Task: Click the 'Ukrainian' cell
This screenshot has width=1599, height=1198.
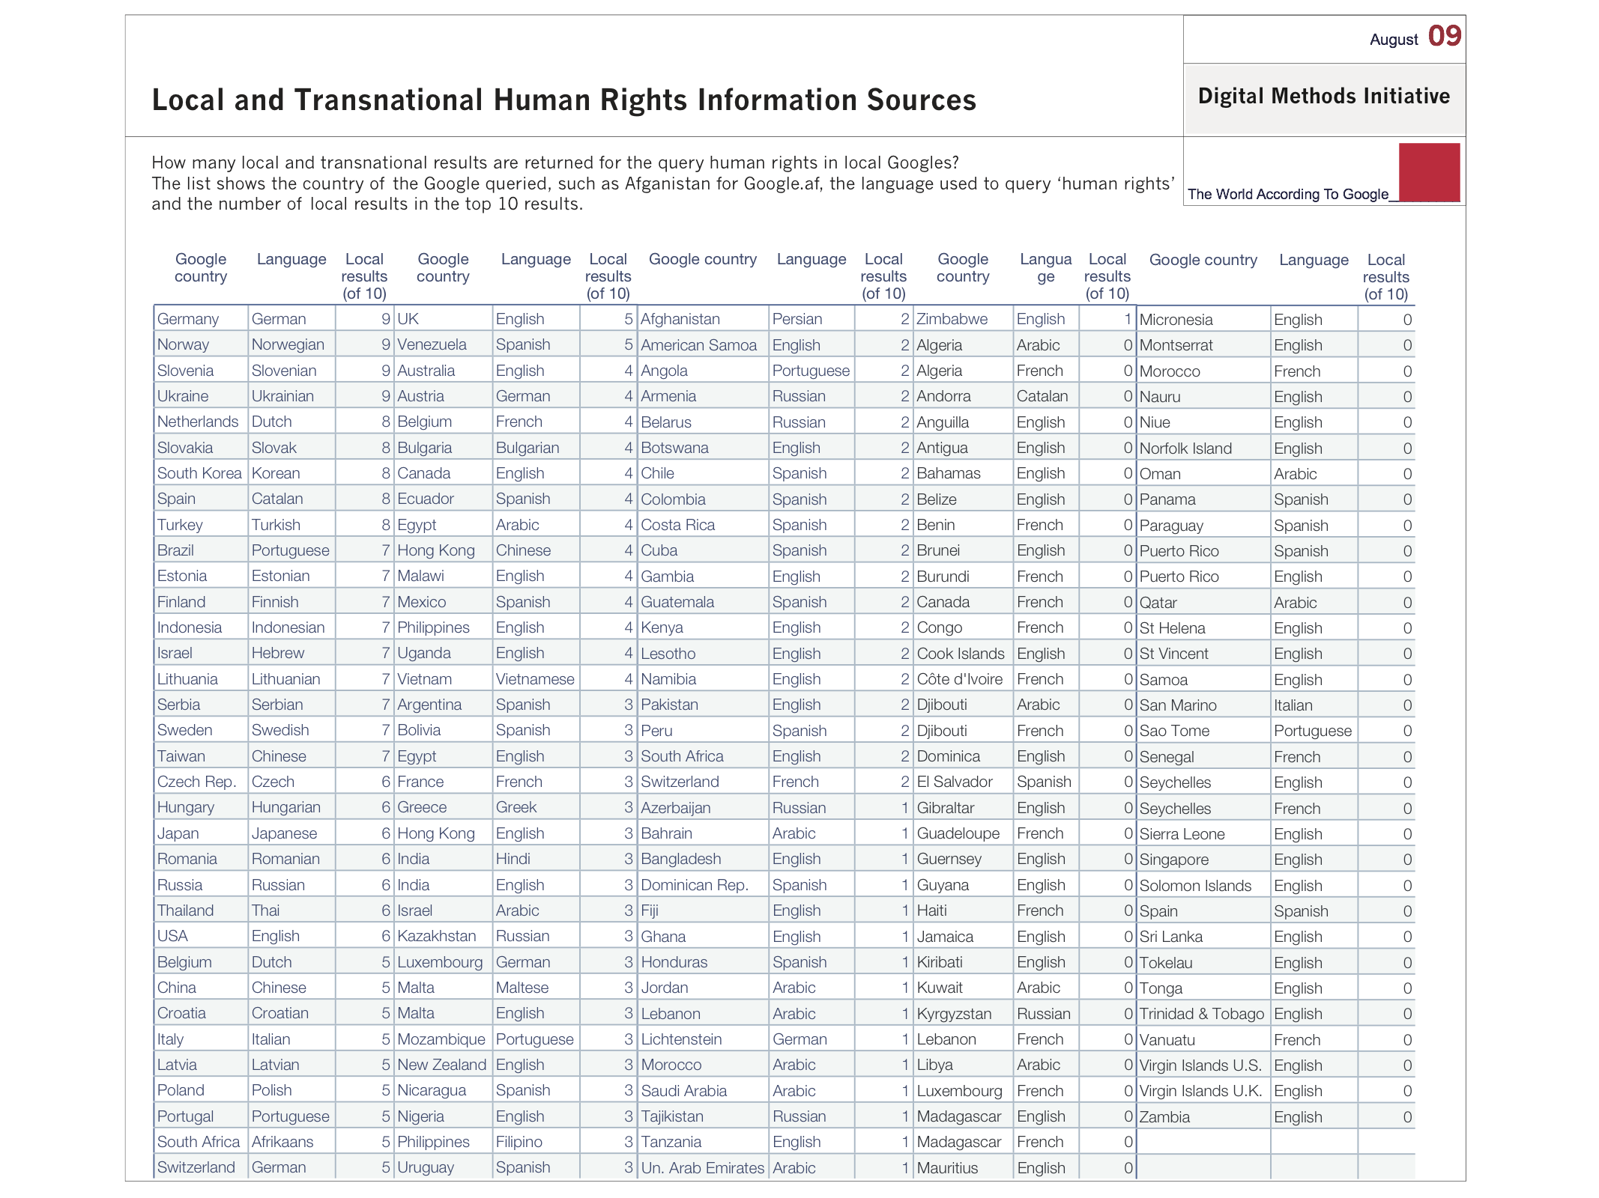Action: coord(291,396)
